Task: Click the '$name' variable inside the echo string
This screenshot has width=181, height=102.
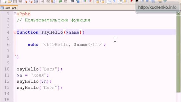Action: [x=81, y=44]
